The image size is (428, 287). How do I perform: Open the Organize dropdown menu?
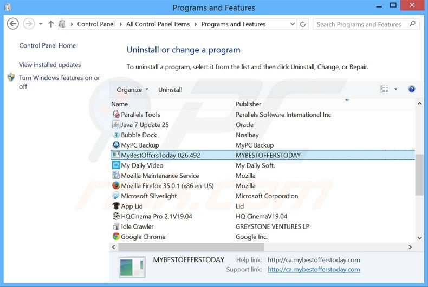(132, 90)
